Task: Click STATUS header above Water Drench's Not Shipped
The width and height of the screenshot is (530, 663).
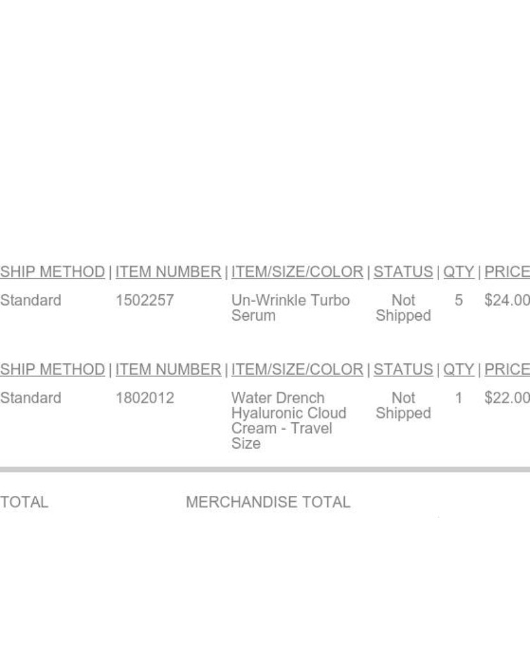Action: click(403, 369)
